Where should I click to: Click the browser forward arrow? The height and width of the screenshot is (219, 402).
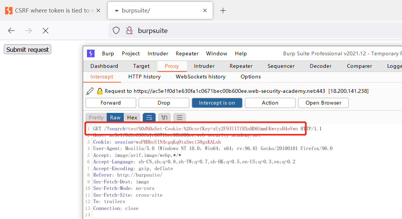tap(28, 31)
